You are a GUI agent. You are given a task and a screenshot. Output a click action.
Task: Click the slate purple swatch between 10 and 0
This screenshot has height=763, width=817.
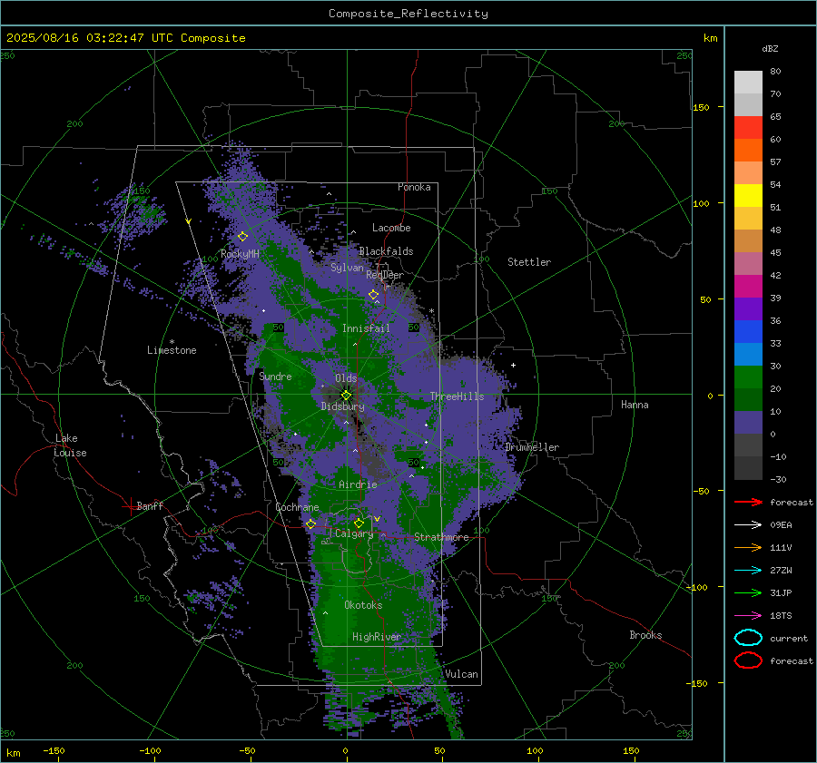point(748,423)
